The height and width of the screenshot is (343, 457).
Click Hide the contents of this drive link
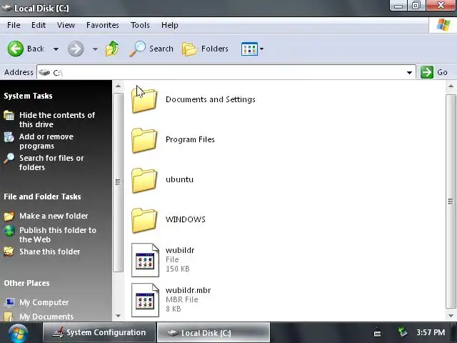pos(57,120)
